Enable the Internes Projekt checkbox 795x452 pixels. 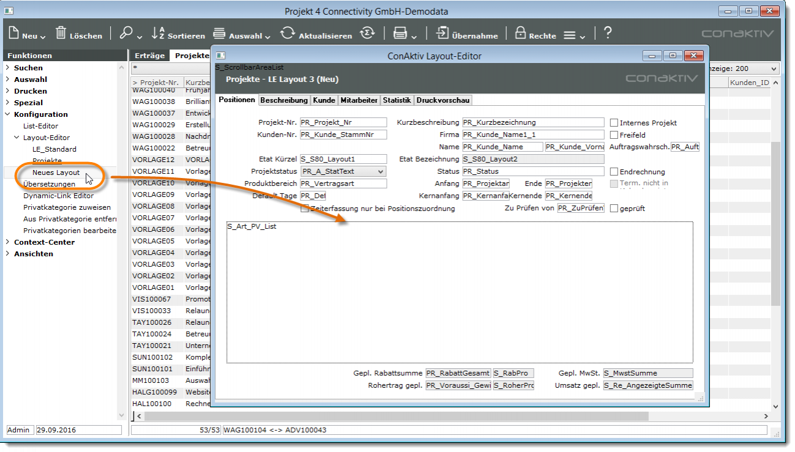click(x=614, y=123)
